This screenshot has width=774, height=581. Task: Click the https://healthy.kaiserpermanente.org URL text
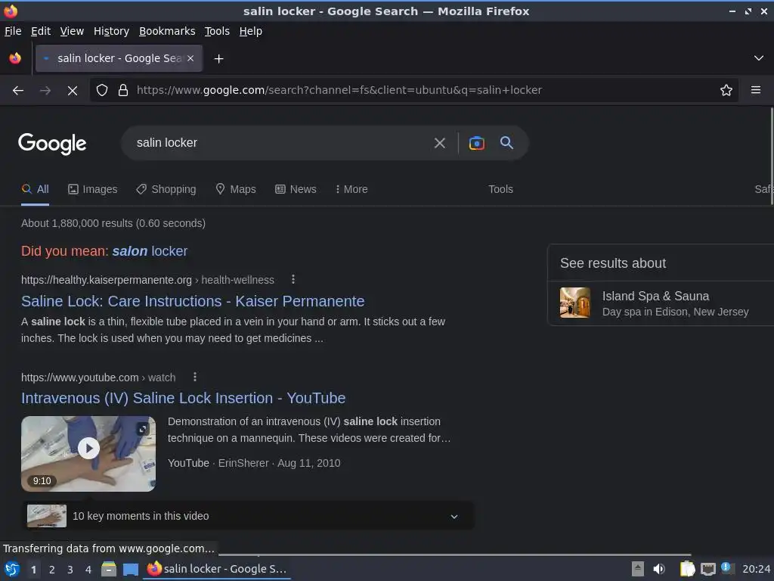point(106,280)
